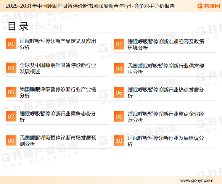Viewport: 222px width, 184px height.
Task: Click the orange 09 number badge
Action: coord(11,141)
